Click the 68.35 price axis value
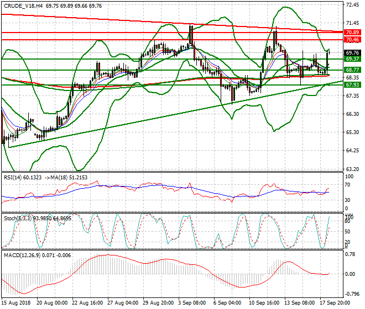Screen dimensions: 365x309 tap(352, 78)
